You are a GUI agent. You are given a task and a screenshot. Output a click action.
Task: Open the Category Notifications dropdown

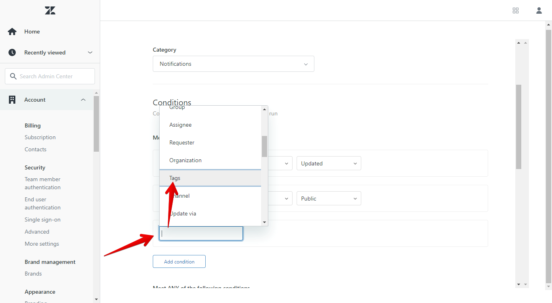coord(233,64)
